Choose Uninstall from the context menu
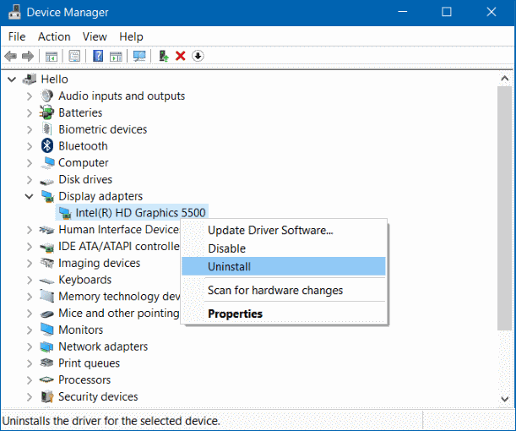Image resolution: width=516 pixels, height=431 pixels. point(229,266)
